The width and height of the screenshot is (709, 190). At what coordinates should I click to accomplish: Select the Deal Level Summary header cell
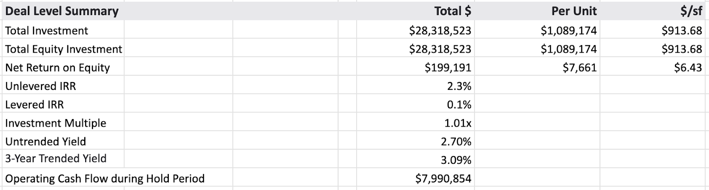[62, 11]
